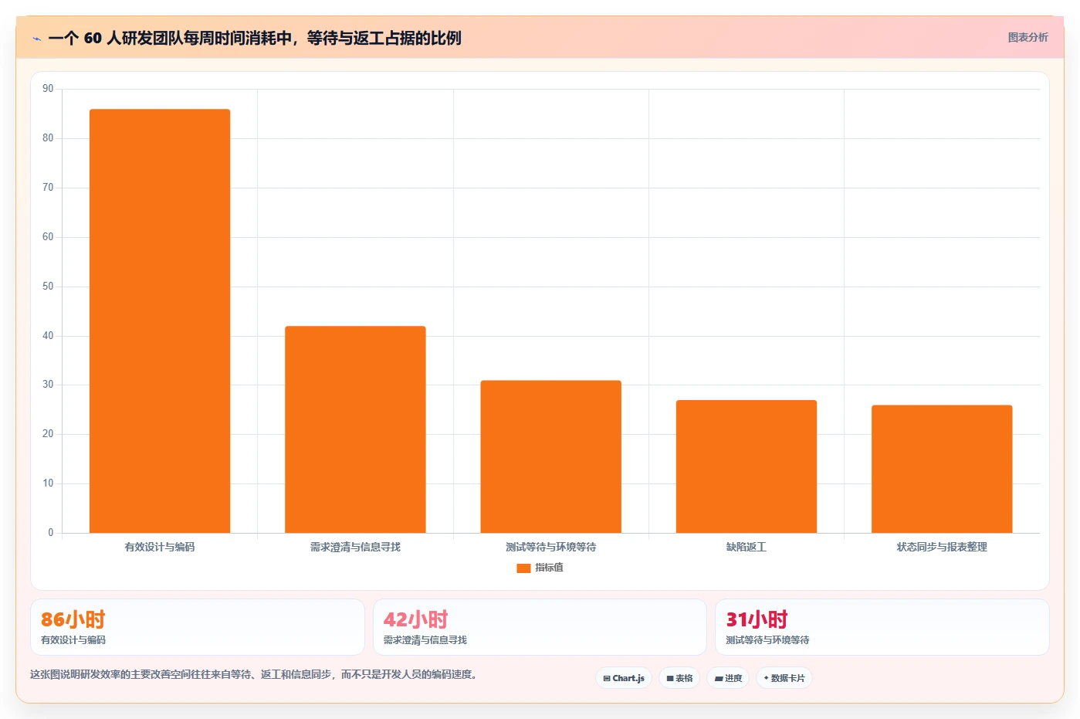Open the 31小时 data card
The height and width of the screenshot is (719, 1080).
pos(882,627)
